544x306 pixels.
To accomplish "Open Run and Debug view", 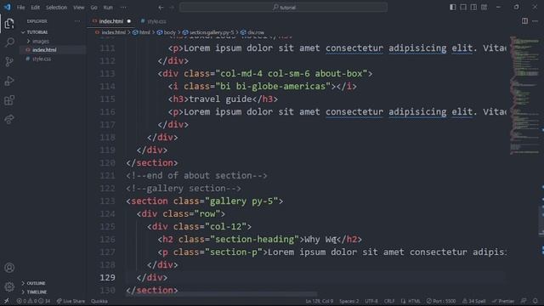I will click(9, 81).
